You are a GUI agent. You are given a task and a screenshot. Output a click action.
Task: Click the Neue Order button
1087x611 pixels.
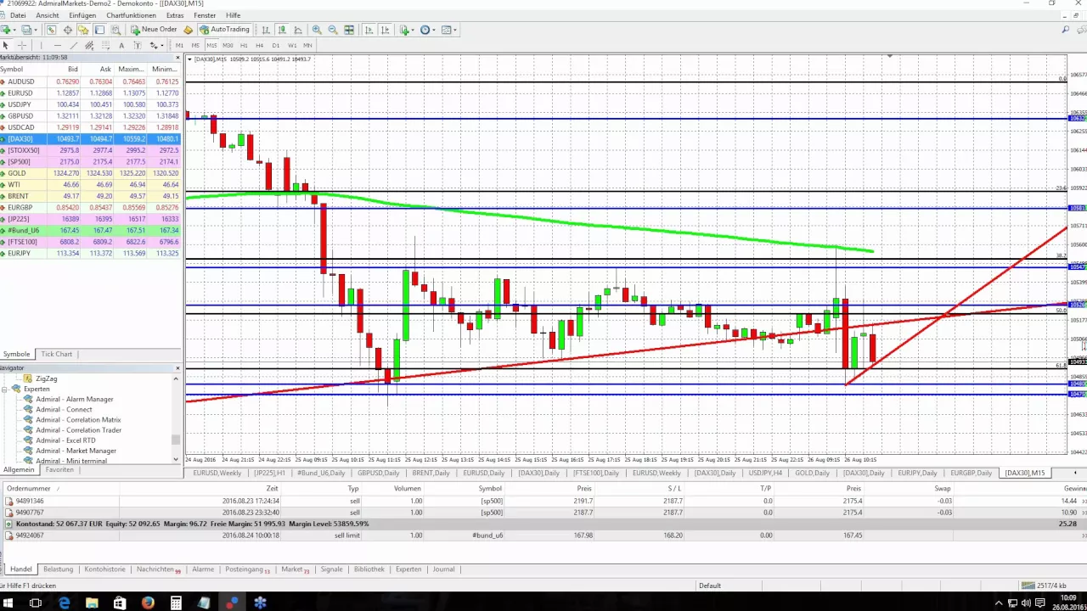click(154, 30)
